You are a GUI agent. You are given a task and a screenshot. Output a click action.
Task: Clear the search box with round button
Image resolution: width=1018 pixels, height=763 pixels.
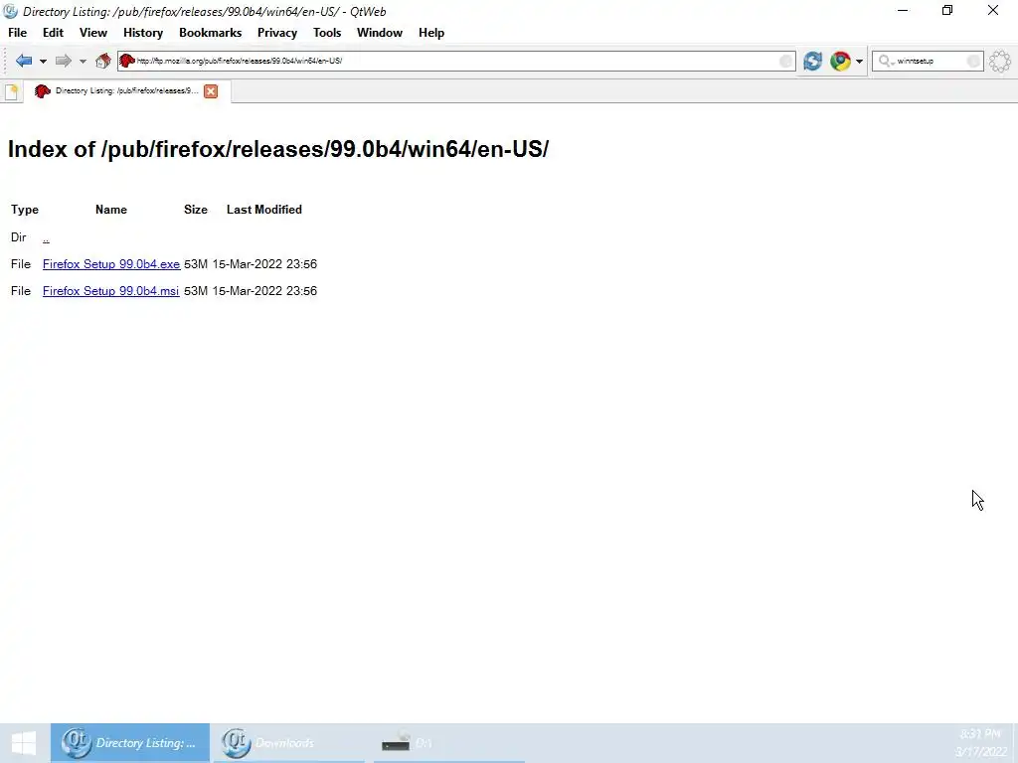coord(973,61)
